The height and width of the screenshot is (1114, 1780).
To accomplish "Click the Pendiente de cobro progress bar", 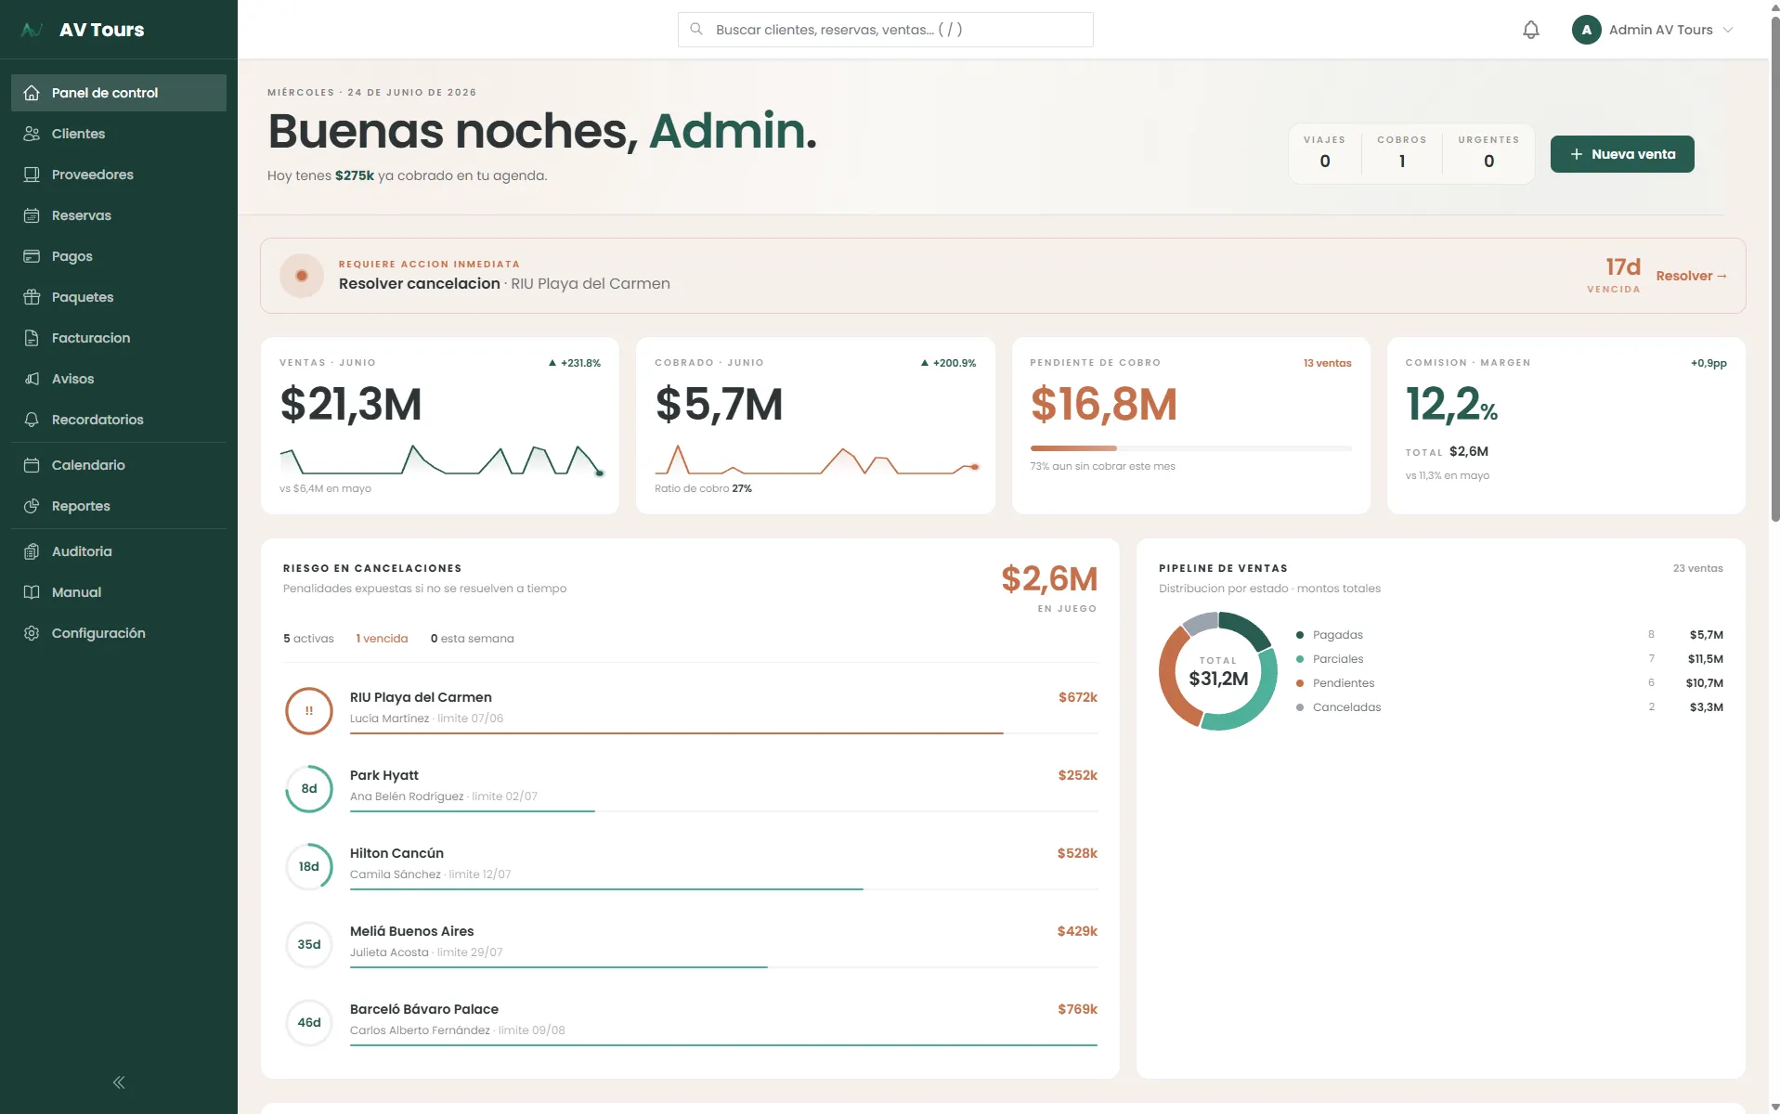I will click(x=1190, y=448).
